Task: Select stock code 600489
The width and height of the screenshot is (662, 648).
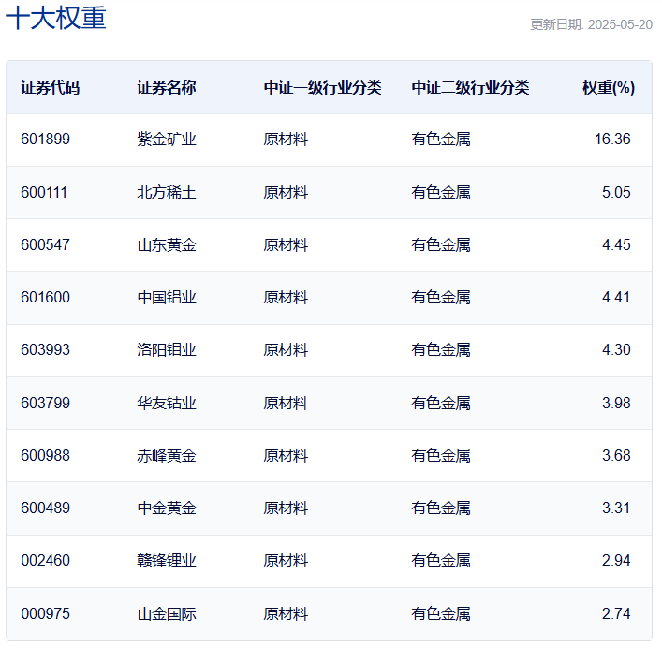Action: (x=46, y=508)
